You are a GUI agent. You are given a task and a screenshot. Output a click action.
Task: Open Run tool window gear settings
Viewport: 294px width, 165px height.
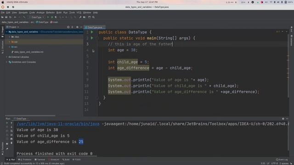[x=283, y=119]
